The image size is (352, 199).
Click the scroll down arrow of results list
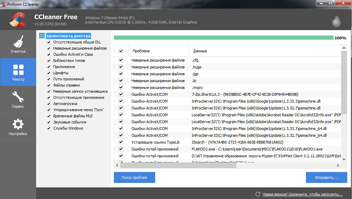click(344, 159)
